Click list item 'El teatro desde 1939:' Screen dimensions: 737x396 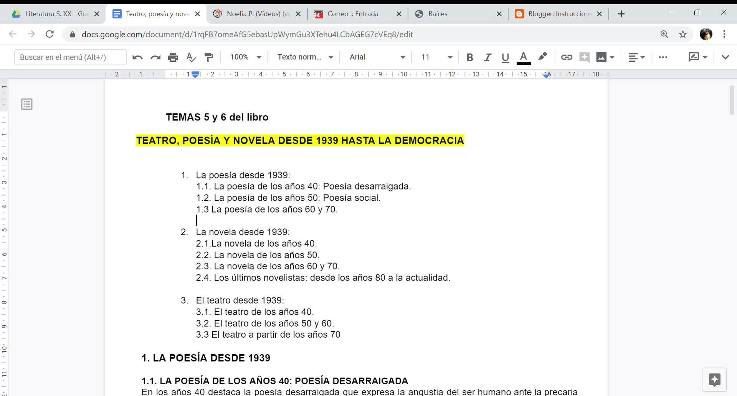240,300
